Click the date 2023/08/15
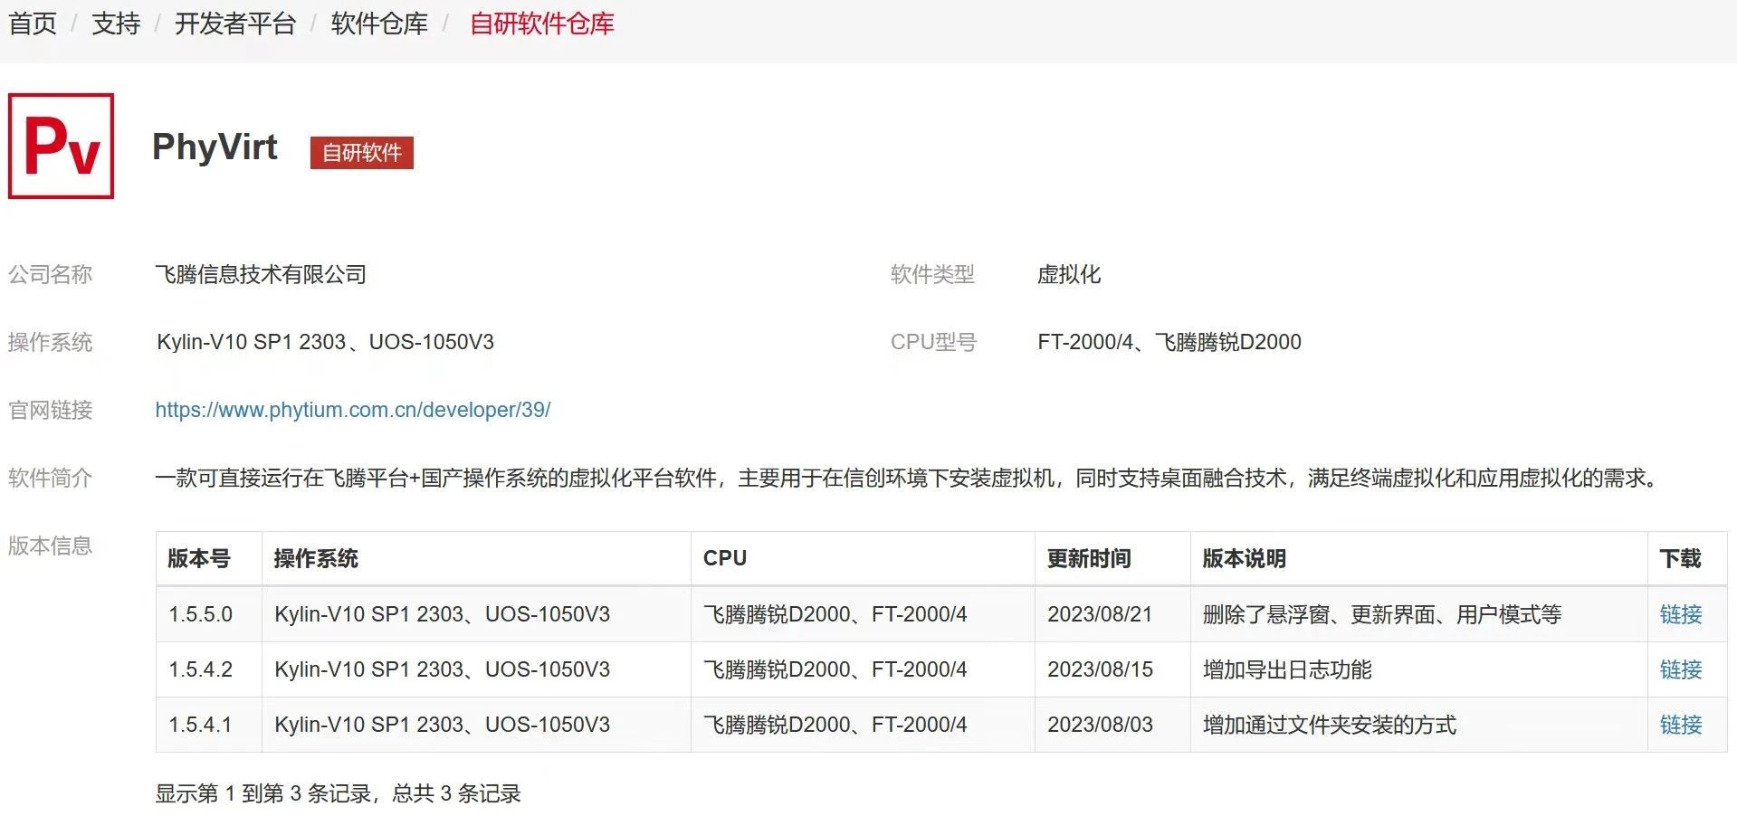The width and height of the screenshot is (1737, 816). click(1100, 669)
